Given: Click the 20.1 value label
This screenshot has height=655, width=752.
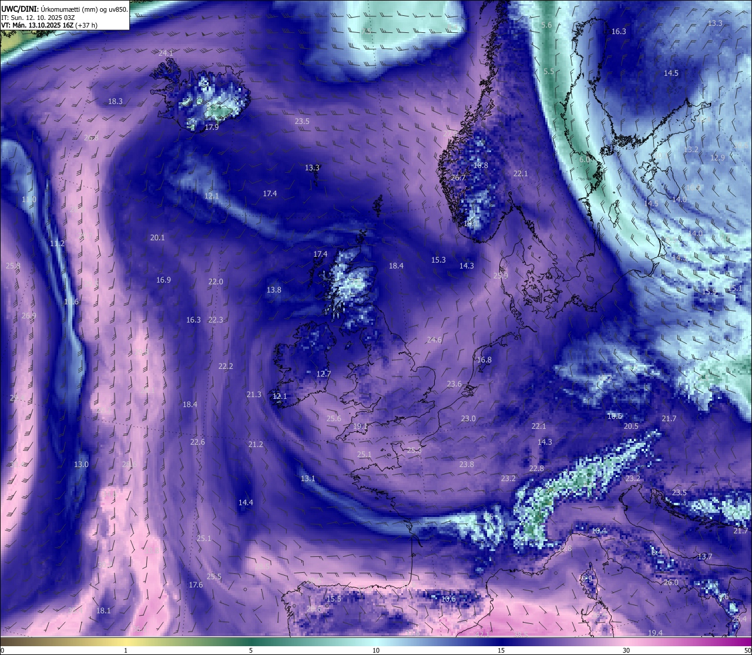Looking at the screenshot, I should [157, 238].
